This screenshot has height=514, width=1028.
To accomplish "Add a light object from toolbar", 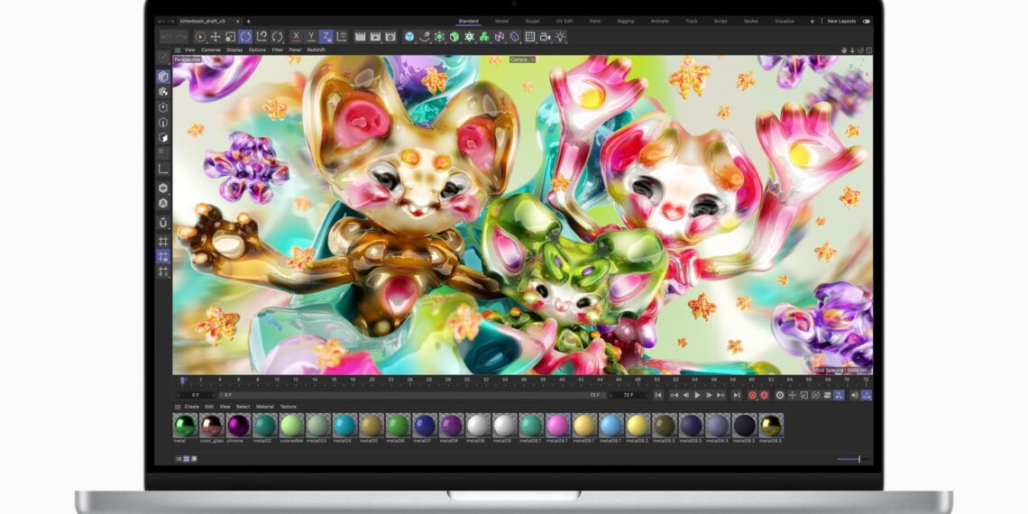I will coord(560,37).
